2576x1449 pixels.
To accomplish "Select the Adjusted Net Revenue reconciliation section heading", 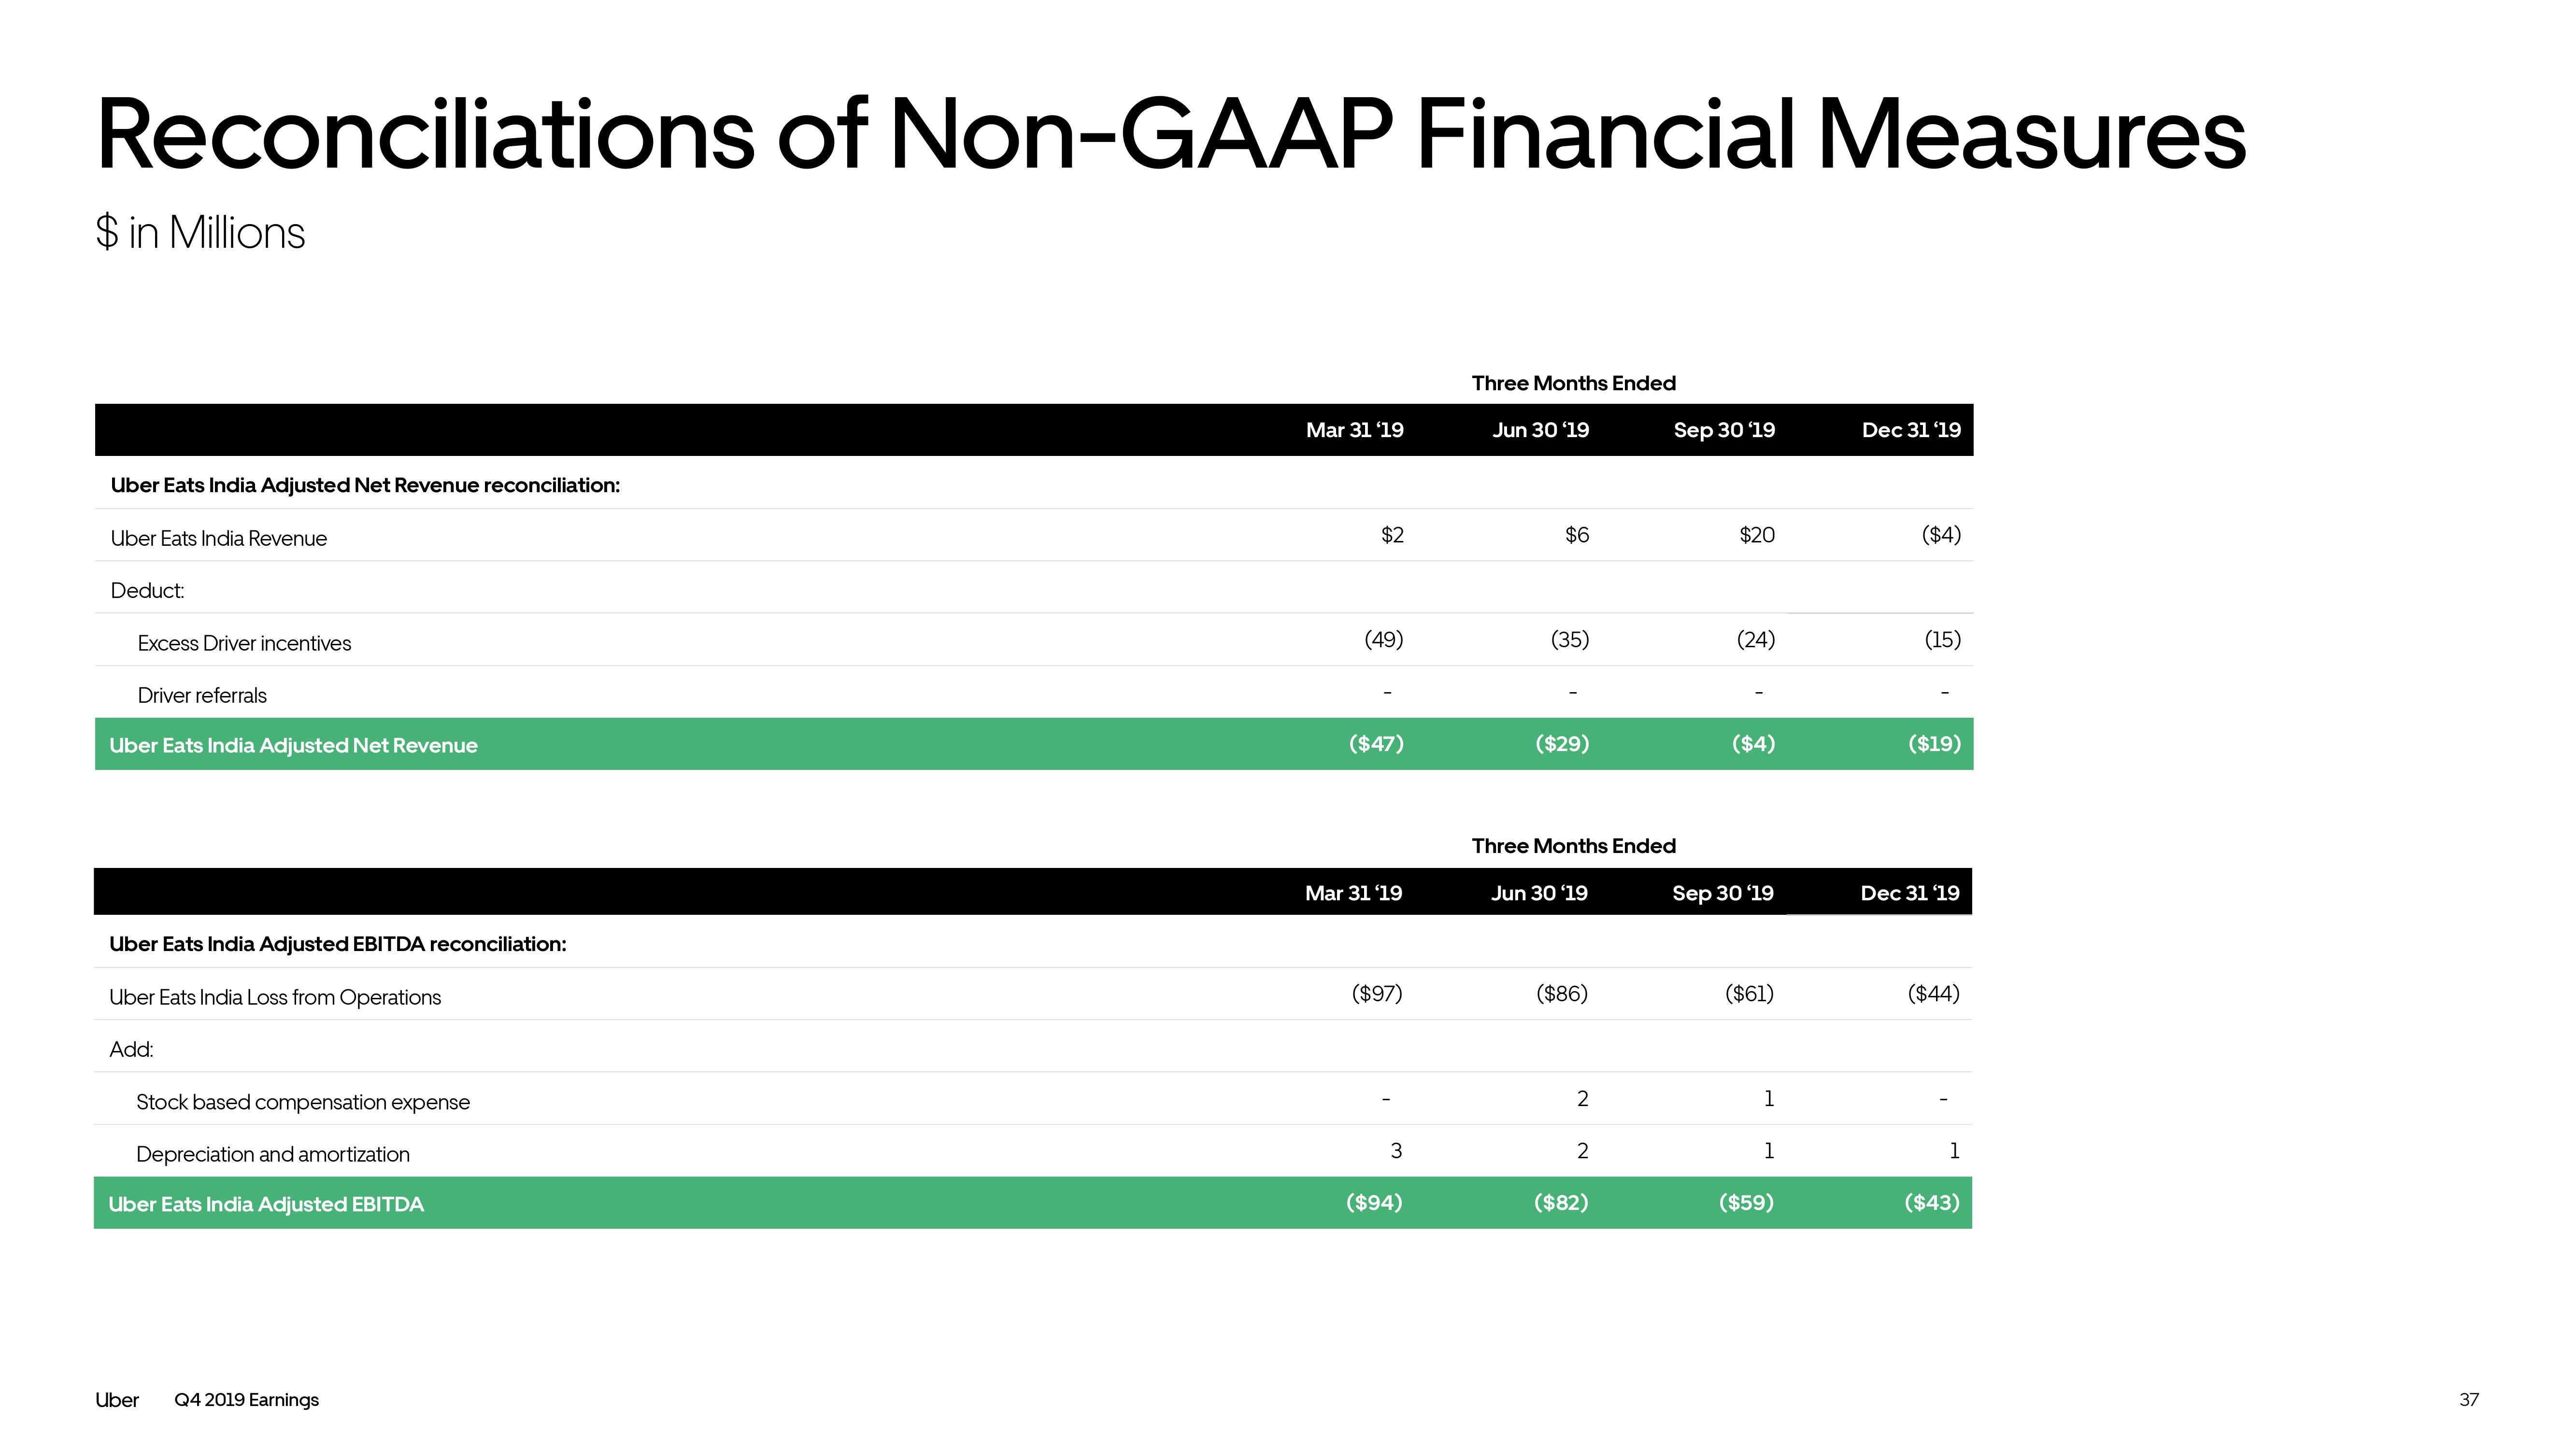I will pyautogui.click(x=365, y=485).
